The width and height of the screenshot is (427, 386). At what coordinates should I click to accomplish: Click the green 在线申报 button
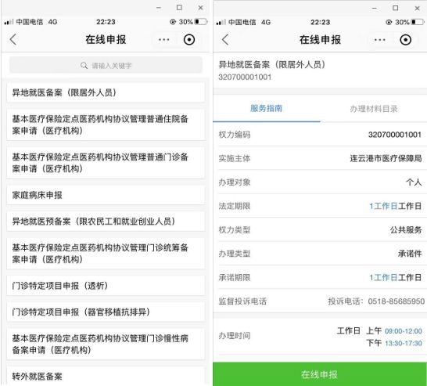pos(320,374)
